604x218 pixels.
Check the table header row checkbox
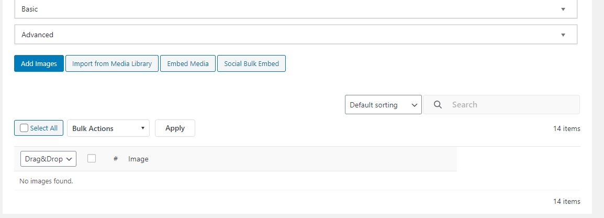[x=92, y=158]
